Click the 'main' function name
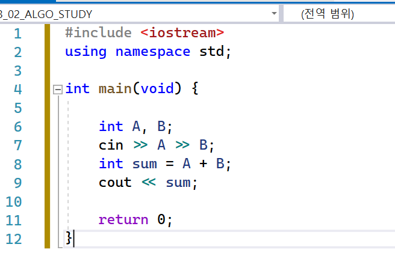 click(115, 88)
